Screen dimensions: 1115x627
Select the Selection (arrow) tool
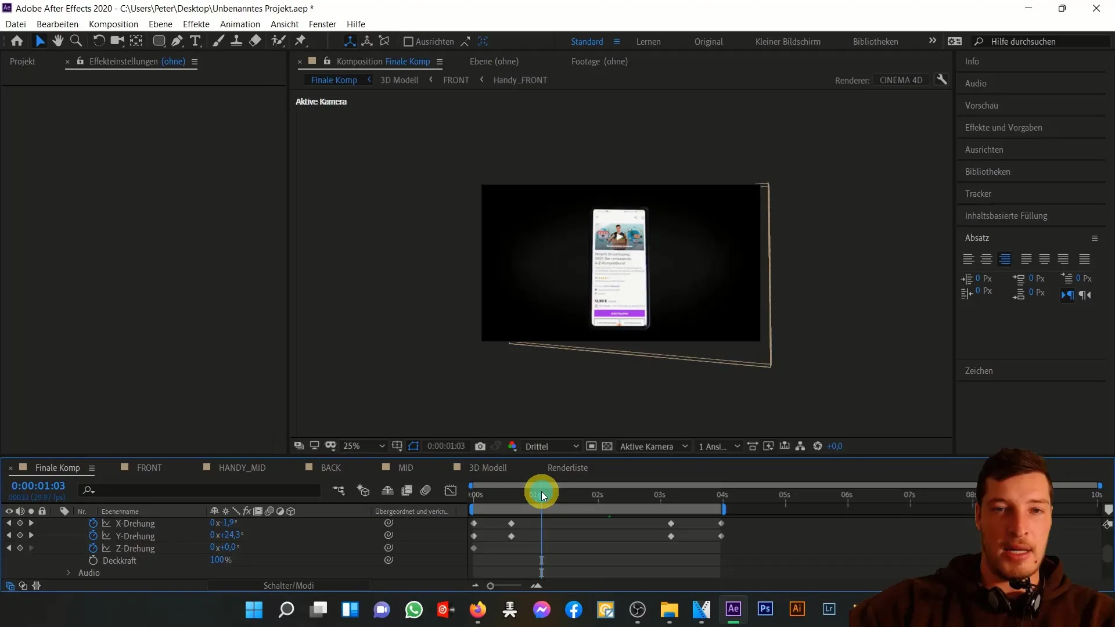click(39, 41)
